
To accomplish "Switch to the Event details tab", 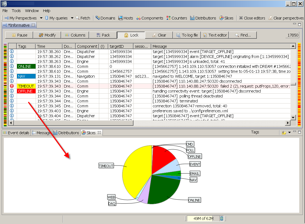I will click(16, 133).
